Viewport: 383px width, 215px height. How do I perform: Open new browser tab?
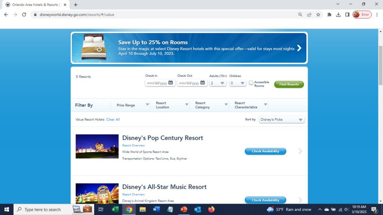(x=76, y=4)
